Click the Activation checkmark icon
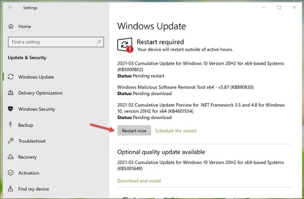This screenshot has height=199, width=304. coord(11,173)
